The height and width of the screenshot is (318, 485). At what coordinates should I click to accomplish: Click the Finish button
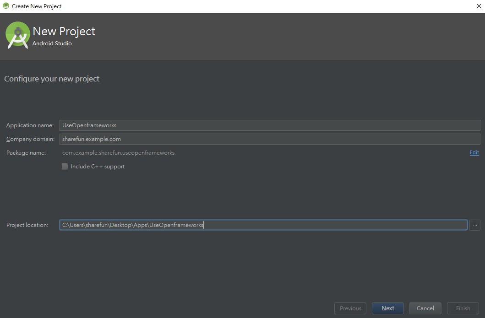463,308
